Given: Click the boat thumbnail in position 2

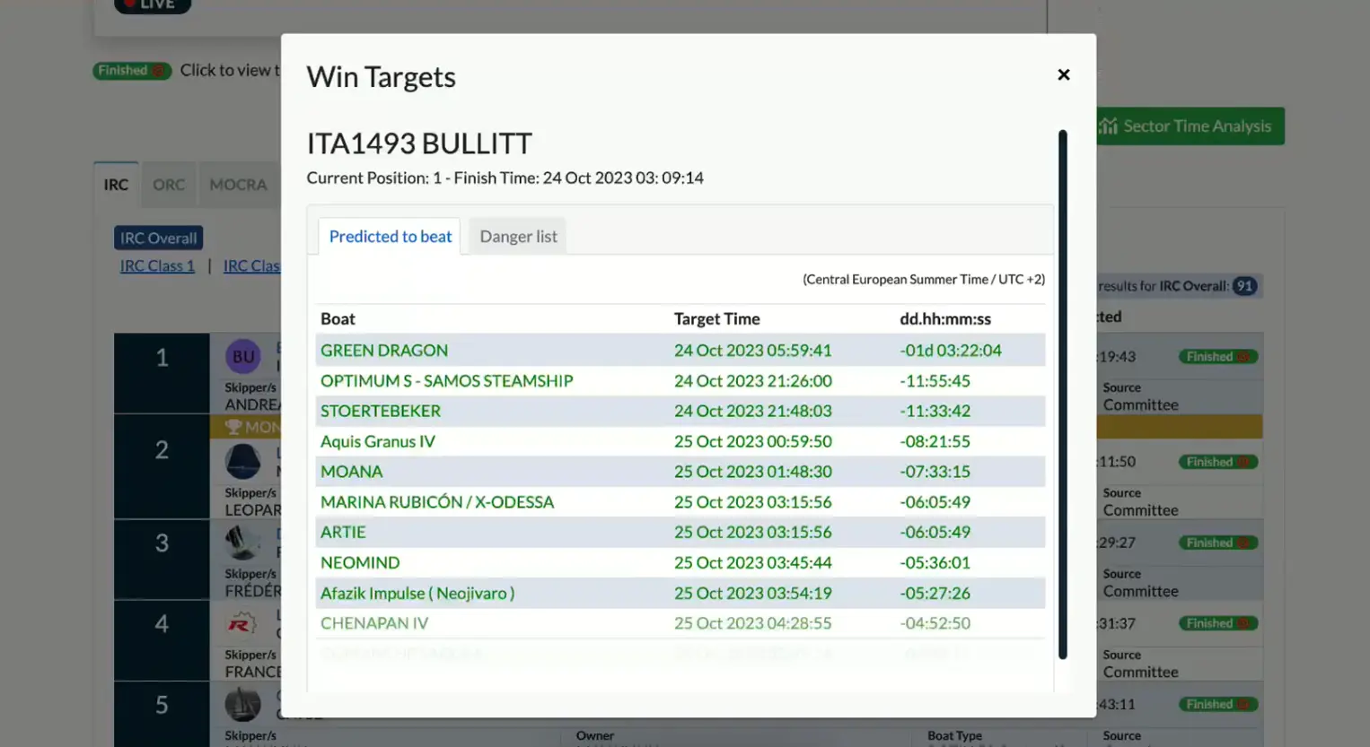Looking at the screenshot, I should click(242, 462).
